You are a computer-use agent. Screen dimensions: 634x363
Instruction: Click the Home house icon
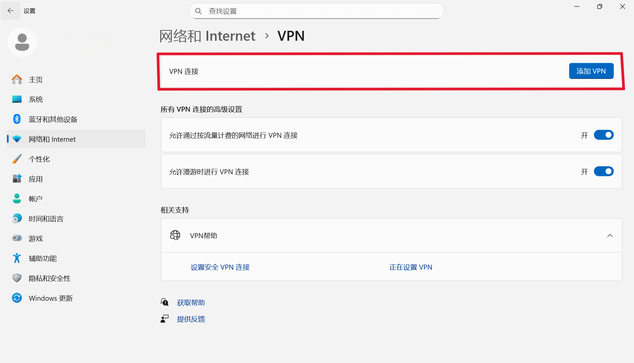(x=17, y=79)
